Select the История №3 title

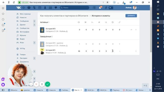point(50,29)
